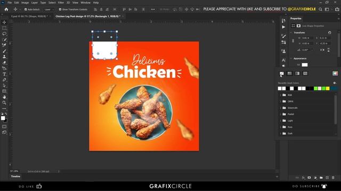Click the fx layer style icon
The image size is (341, 191).
coord(303,178)
